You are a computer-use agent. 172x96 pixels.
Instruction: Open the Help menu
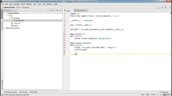56,4
